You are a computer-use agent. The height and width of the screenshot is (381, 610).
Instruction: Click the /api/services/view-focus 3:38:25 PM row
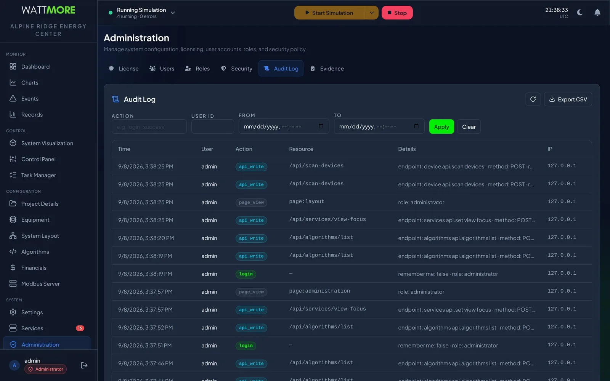coord(352,220)
